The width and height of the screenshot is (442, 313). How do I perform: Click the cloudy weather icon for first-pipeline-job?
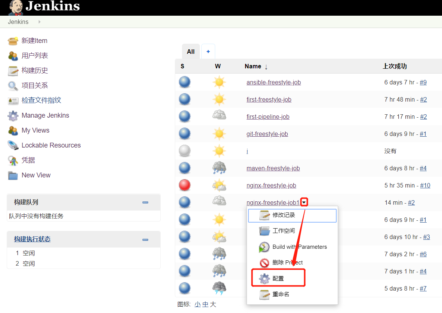pyautogui.click(x=219, y=115)
